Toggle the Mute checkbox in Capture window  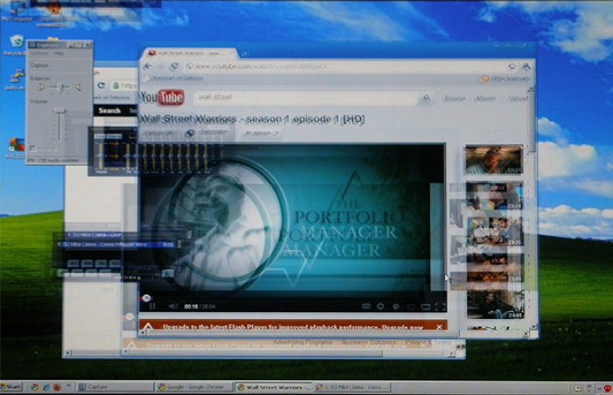click(x=32, y=148)
